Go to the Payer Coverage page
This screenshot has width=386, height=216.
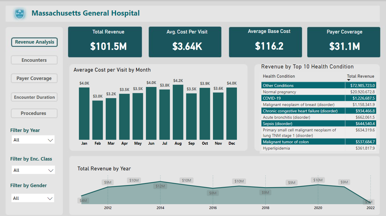tap(34, 78)
